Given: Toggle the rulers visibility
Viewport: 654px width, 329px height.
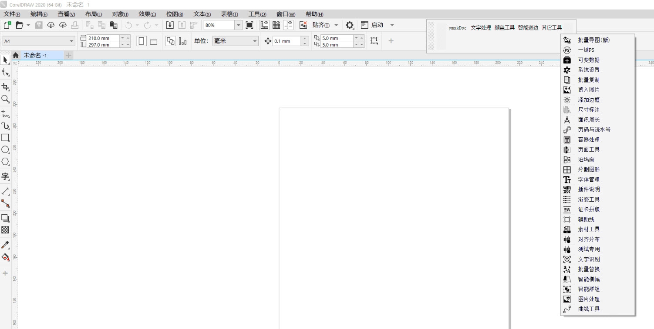Looking at the screenshot, I should click(264, 25).
